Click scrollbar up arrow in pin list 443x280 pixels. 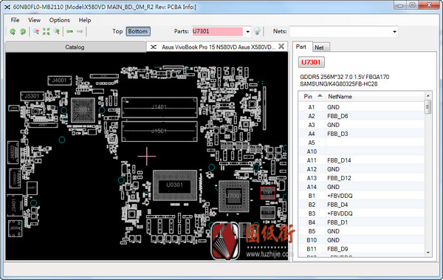[428, 95]
